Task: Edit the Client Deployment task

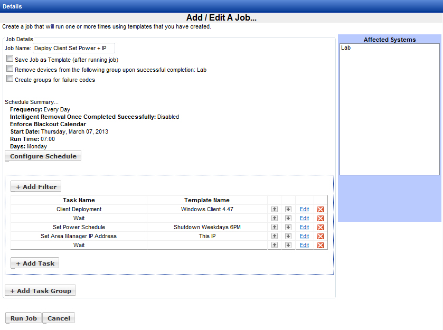Action: pyautogui.click(x=304, y=210)
